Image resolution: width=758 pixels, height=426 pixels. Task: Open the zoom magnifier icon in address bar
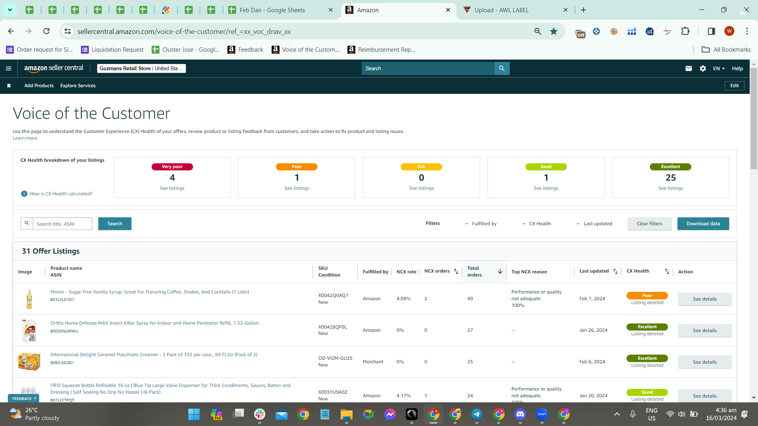pyautogui.click(x=537, y=31)
